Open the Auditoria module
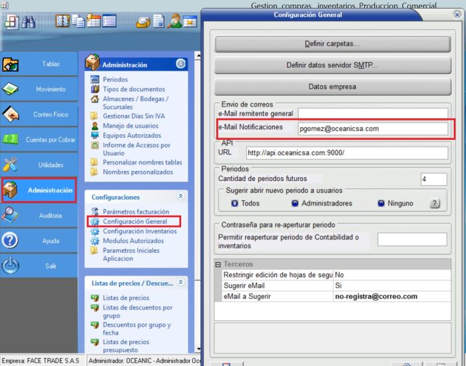 point(39,216)
